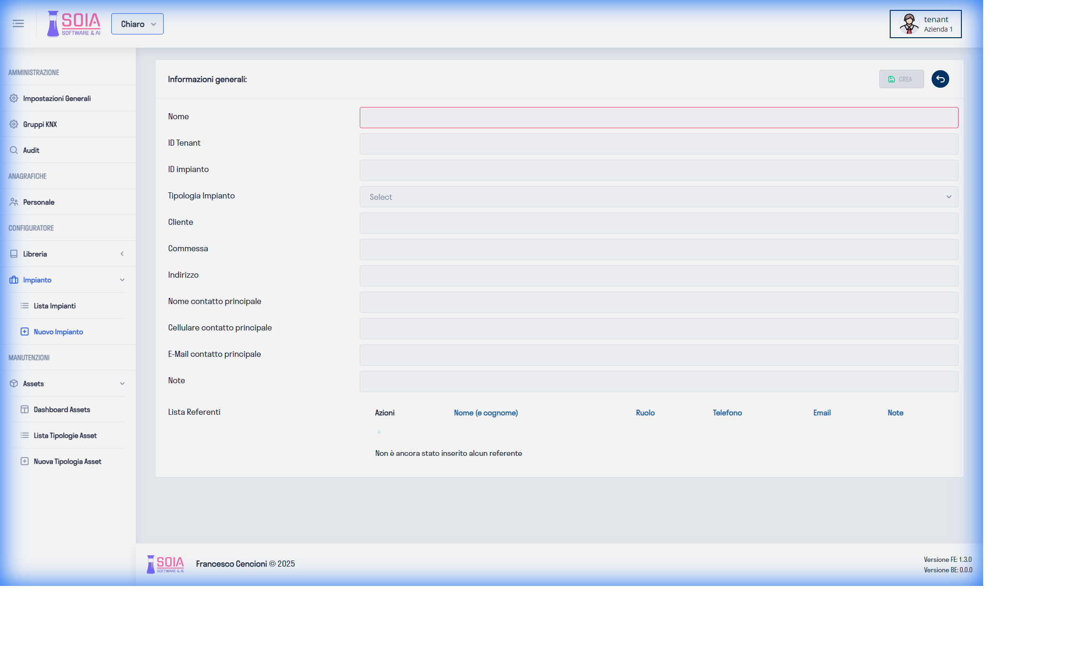Open the Chiaro theme dropdown

[x=137, y=24]
